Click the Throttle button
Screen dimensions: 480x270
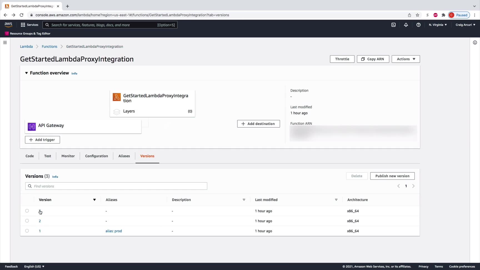342,59
